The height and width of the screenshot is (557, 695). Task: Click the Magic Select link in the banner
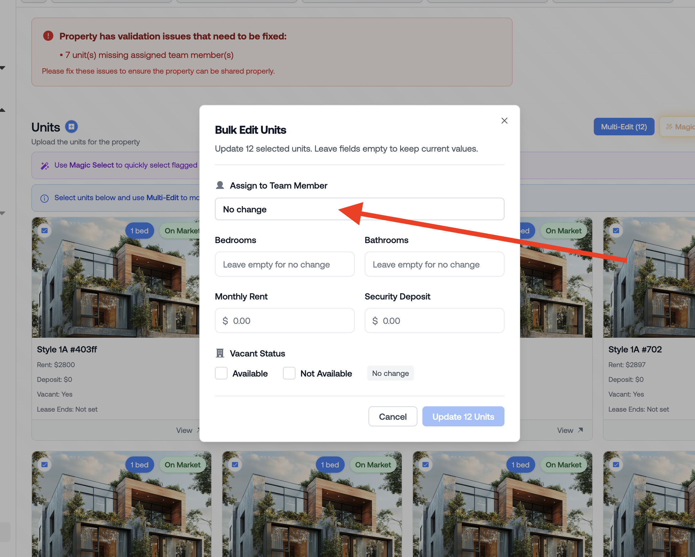(x=91, y=165)
